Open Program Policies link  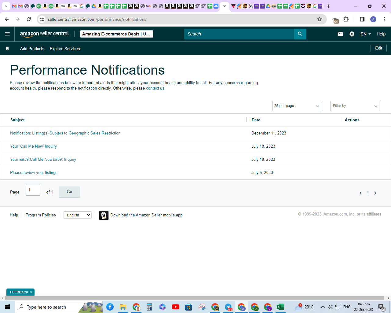pyautogui.click(x=41, y=215)
